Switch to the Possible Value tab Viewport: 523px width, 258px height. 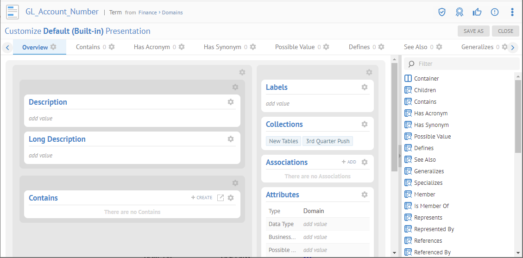tap(295, 47)
